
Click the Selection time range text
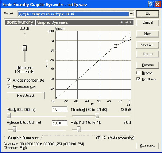click(x=52, y=144)
